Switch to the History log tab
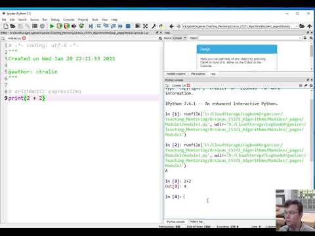Screen dimensions: 315x236 coord(196,222)
